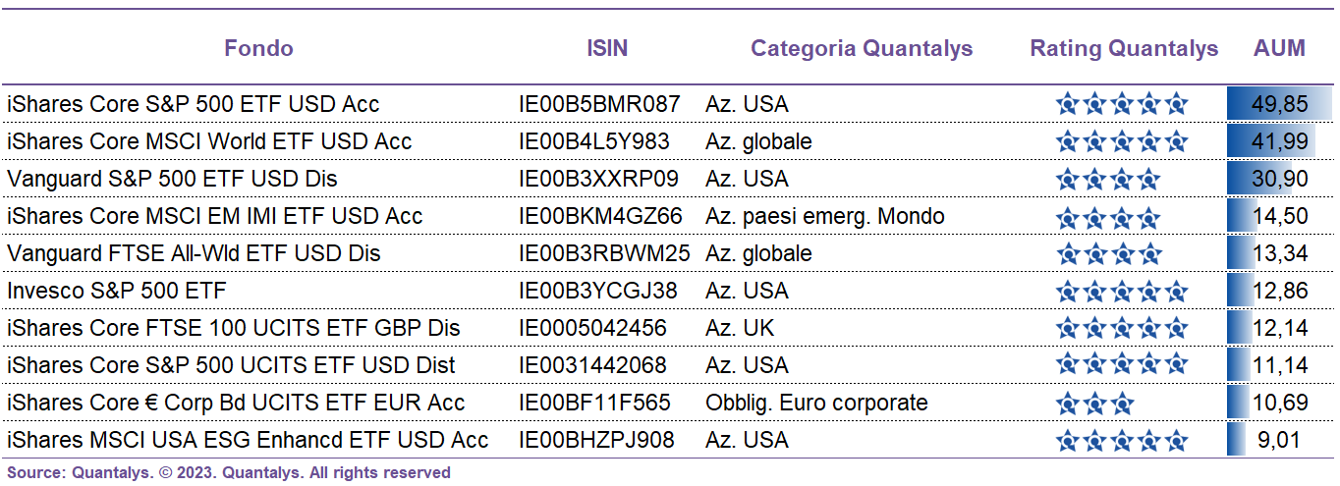Click four-star rating of Vanguard S&P 500 ETF USD Dis
The height and width of the screenshot is (486, 1340).
[1109, 179]
